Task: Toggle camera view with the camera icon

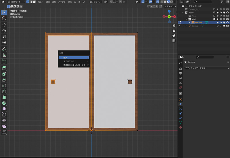Action: tap(174, 36)
